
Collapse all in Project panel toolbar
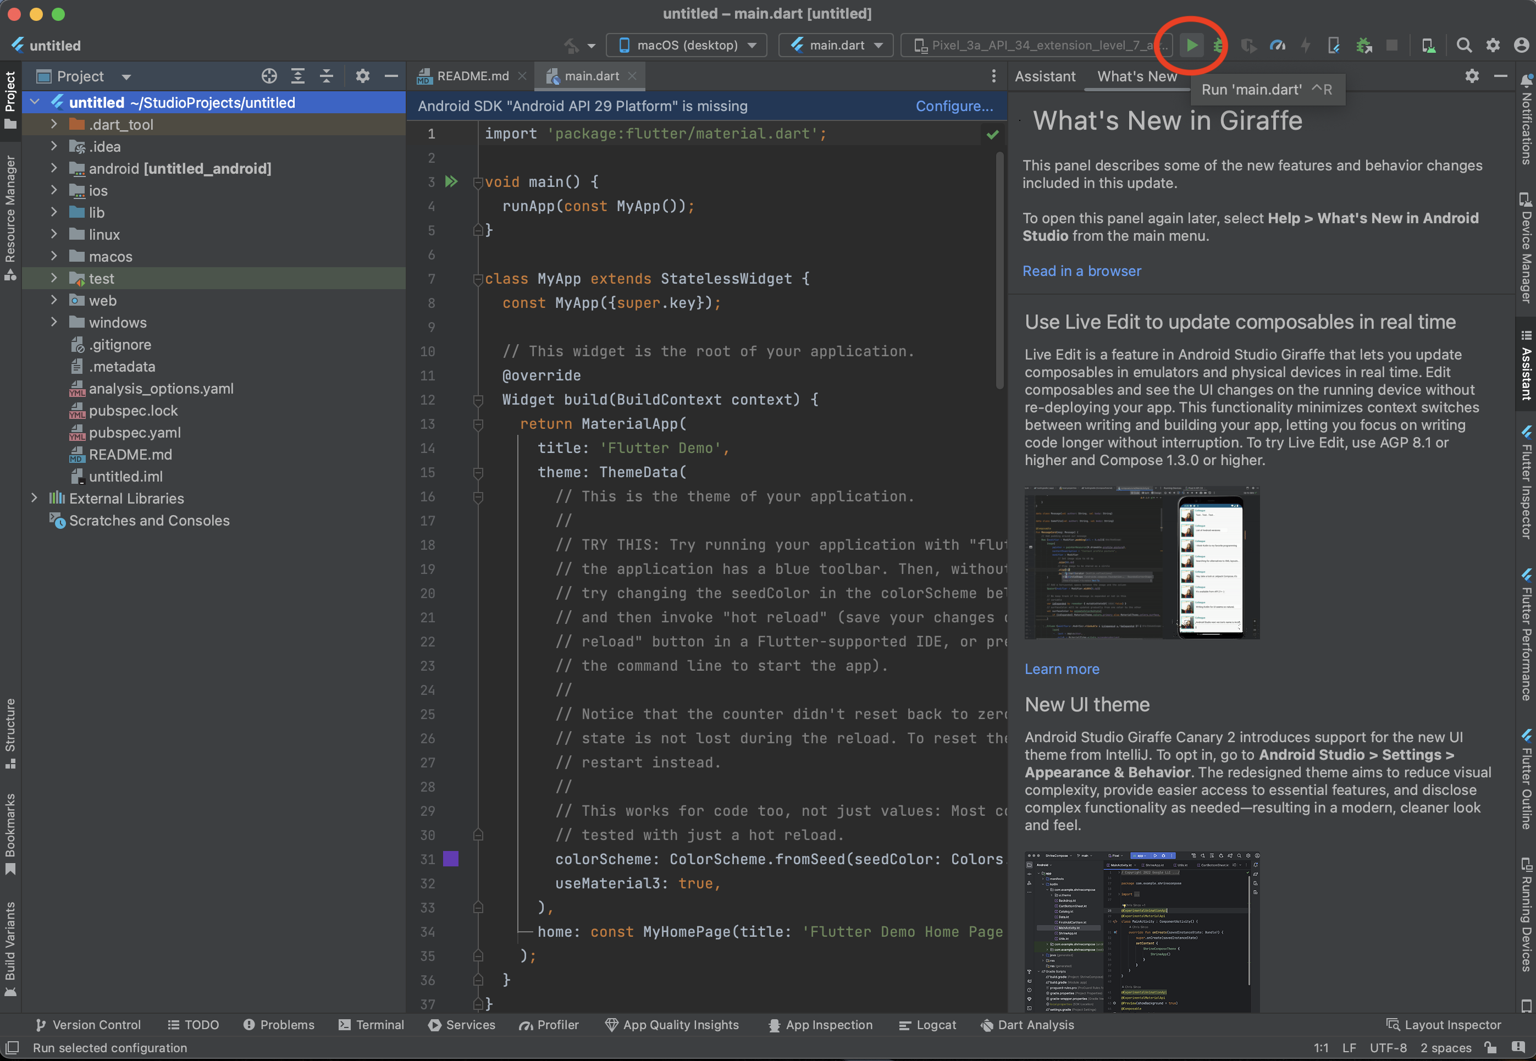(x=327, y=76)
